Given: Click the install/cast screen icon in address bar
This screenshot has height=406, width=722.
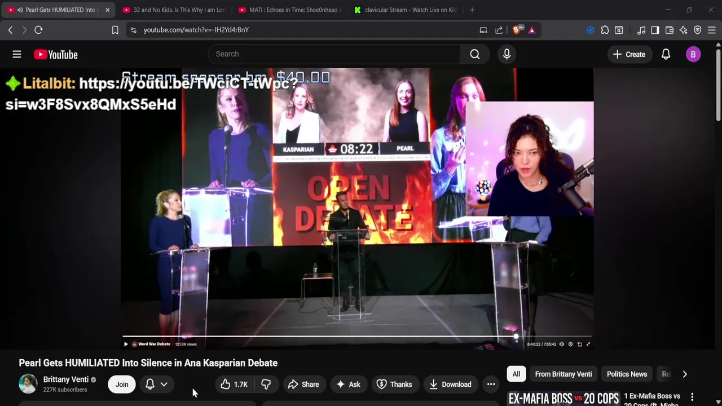Looking at the screenshot, I should (x=483, y=30).
